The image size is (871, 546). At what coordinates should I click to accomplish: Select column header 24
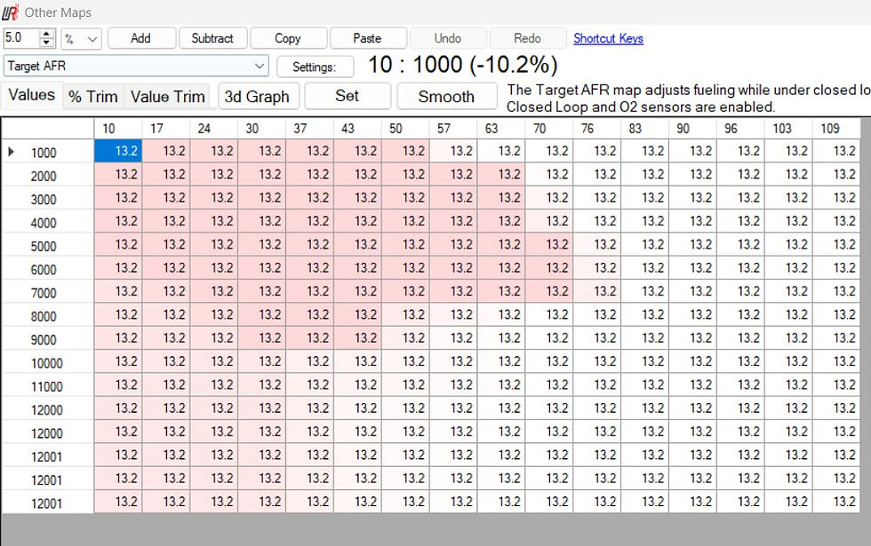(213, 129)
